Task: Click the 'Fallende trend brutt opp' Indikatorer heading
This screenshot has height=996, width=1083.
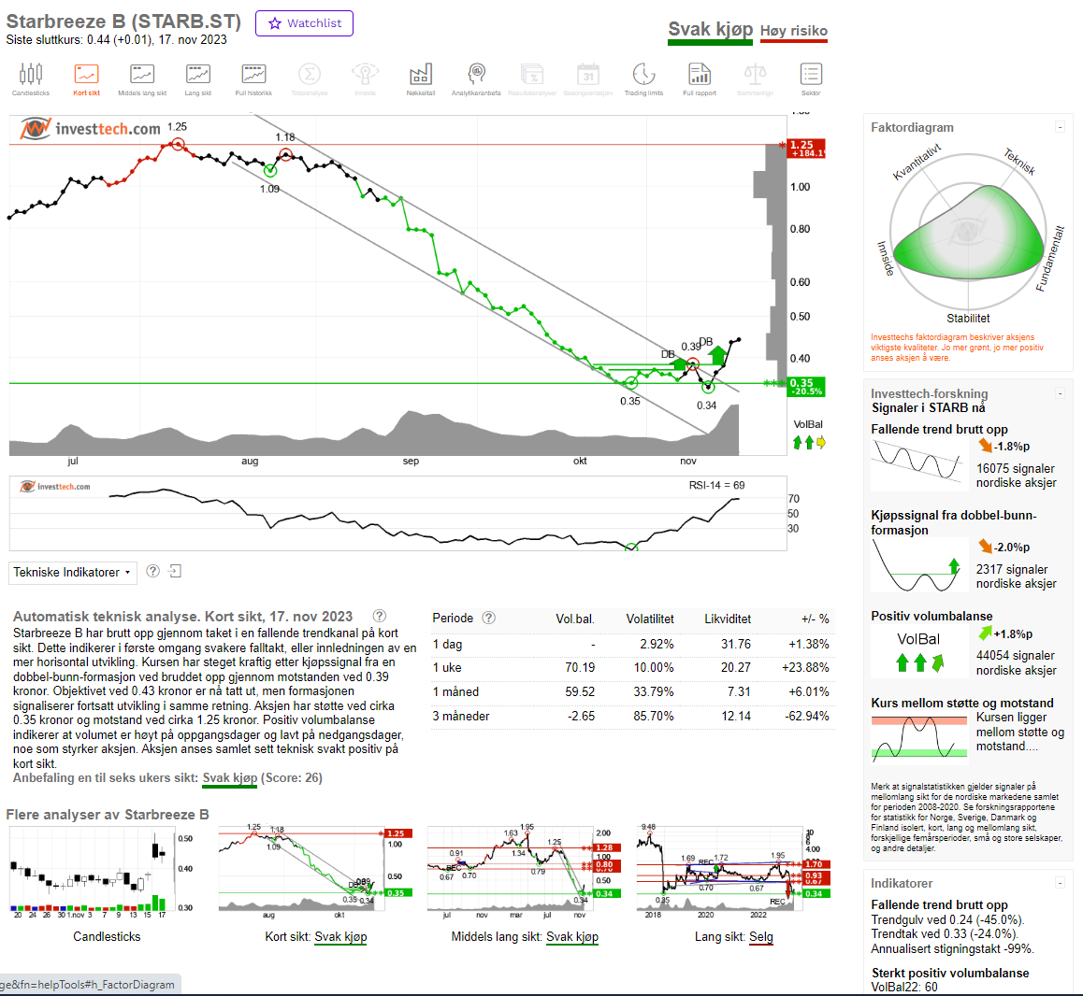Action: 939,904
